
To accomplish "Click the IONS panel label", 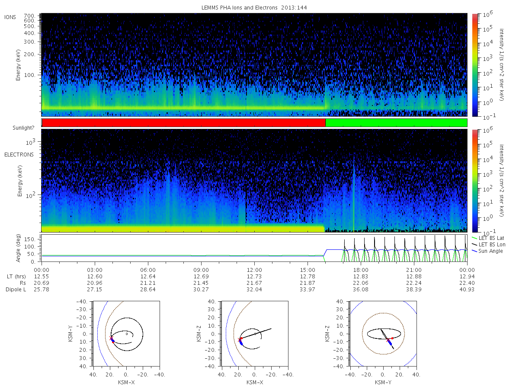I will pyautogui.click(x=11, y=17).
